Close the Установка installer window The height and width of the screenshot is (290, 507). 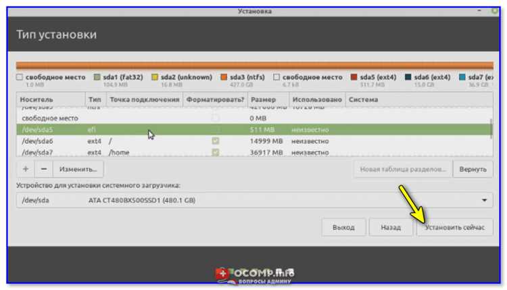click(495, 11)
